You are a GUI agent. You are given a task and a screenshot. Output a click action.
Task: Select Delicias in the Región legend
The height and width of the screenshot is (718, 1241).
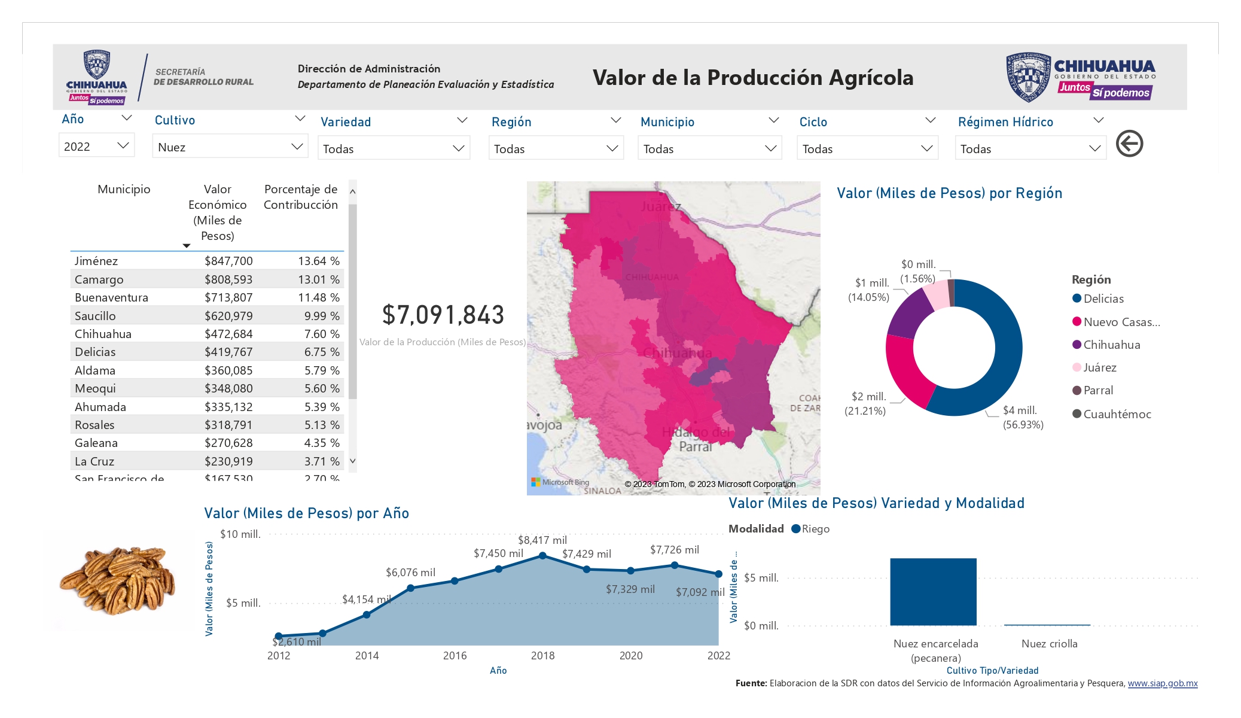[x=1098, y=299]
